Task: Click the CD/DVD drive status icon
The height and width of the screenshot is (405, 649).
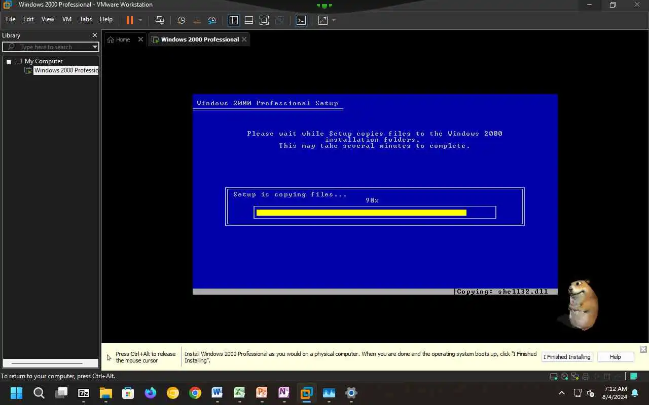Action: (564, 377)
